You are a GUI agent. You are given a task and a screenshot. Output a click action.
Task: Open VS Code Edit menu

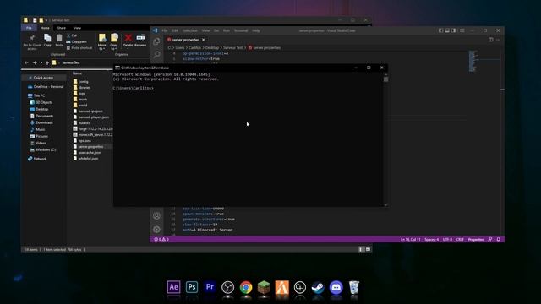[175, 30]
